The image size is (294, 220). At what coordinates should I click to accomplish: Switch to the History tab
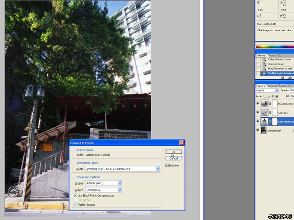click(261, 55)
